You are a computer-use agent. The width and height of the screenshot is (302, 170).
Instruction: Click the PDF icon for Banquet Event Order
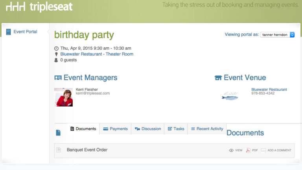click(248, 150)
